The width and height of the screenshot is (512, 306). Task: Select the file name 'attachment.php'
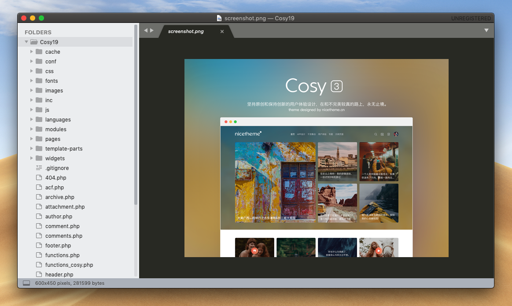click(65, 207)
